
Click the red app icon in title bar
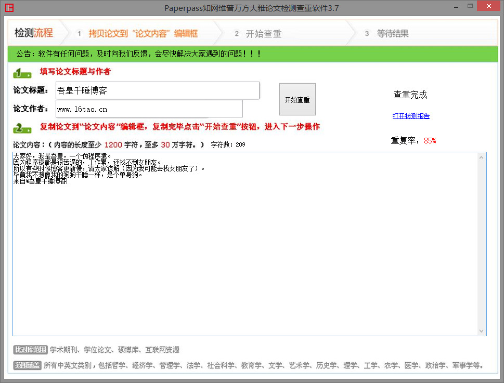tap(9, 8)
